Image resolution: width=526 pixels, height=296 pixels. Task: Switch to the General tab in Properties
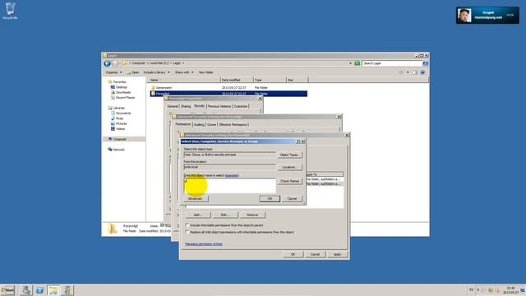173,106
